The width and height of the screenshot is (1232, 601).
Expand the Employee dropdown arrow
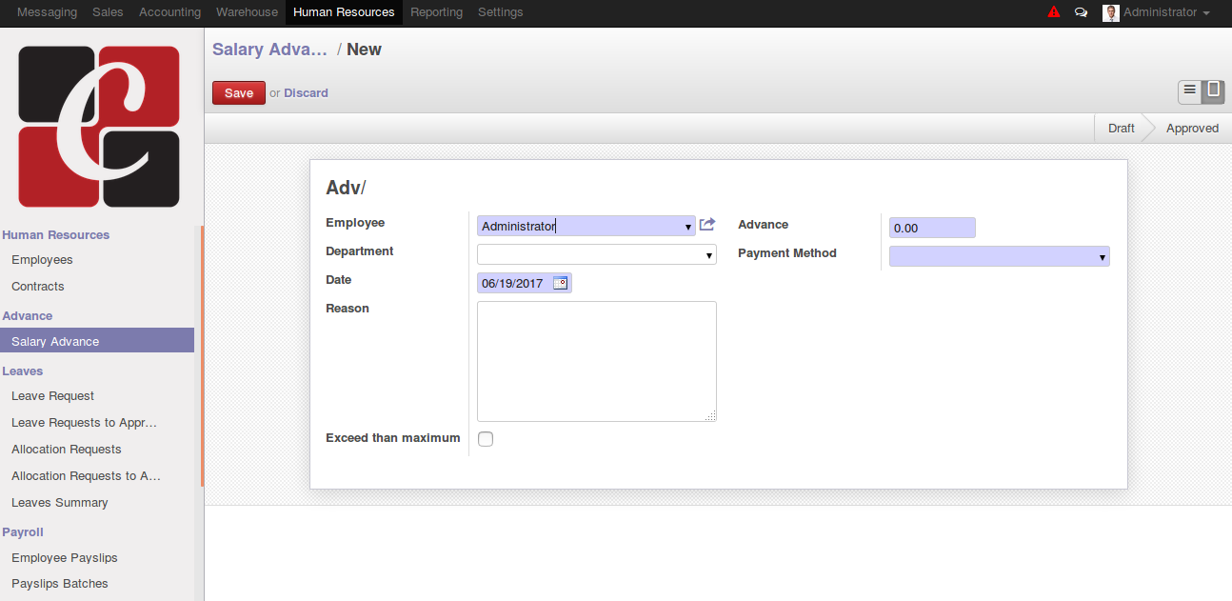pyautogui.click(x=688, y=227)
